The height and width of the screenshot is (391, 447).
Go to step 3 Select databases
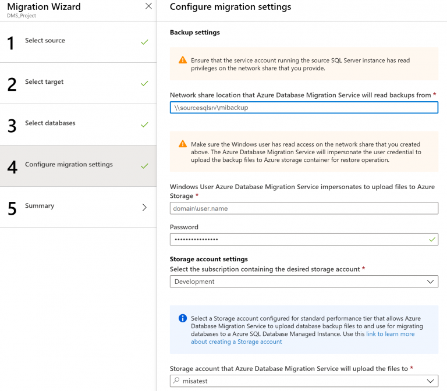coord(50,123)
